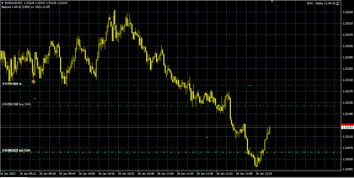Click the "26 Jan 12:08" time axis label
This screenshot has height=178, width=354.
point(244,174)
